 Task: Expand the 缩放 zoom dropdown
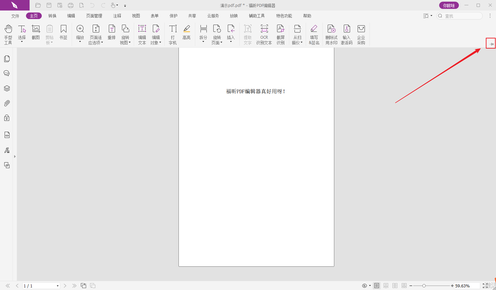tap(80, 42)
